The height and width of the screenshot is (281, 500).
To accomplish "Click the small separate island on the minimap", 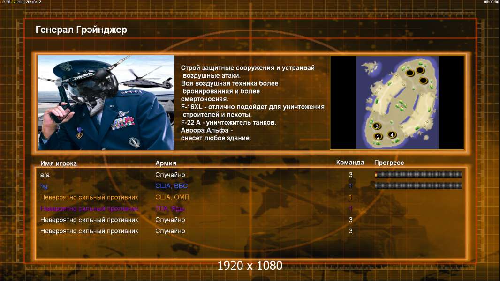I will pos(371,67).
